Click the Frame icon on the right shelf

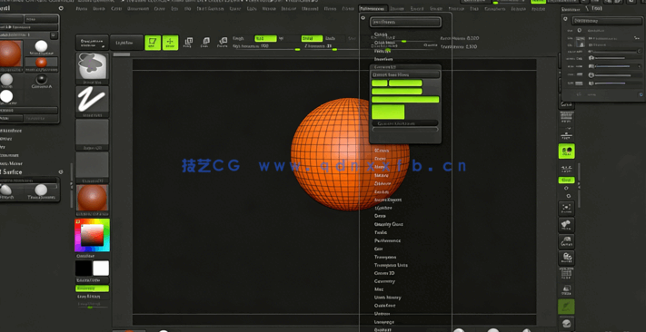[x=566, y=209]
